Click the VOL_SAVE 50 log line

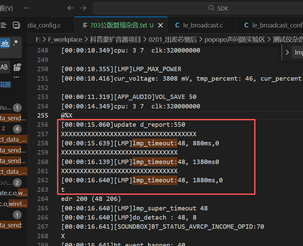[x=129, y=97]
